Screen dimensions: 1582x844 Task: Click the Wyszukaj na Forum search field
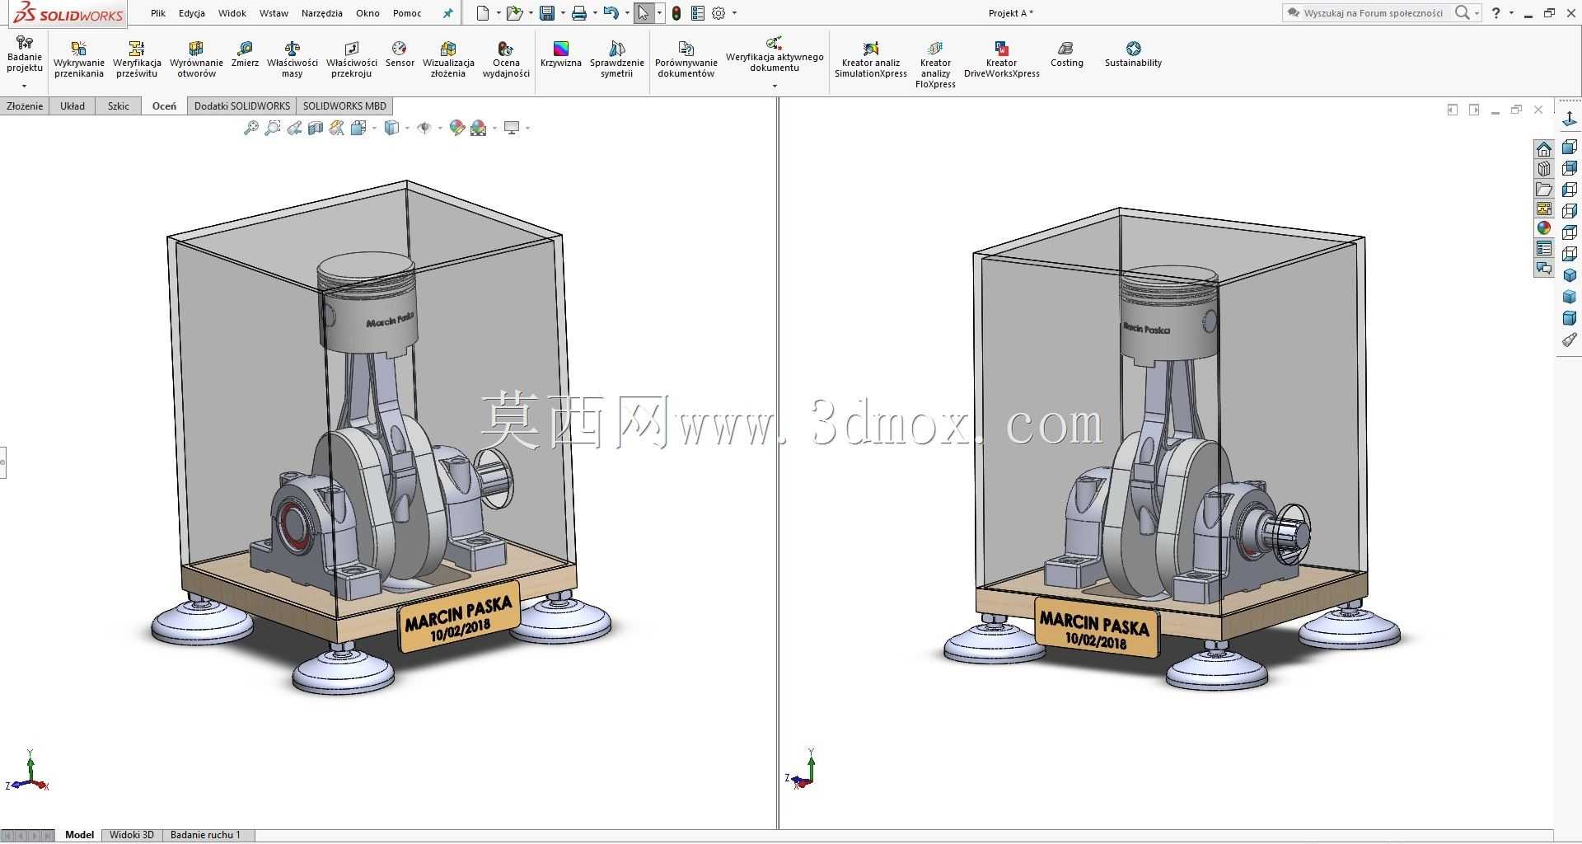pos(1374,13)
